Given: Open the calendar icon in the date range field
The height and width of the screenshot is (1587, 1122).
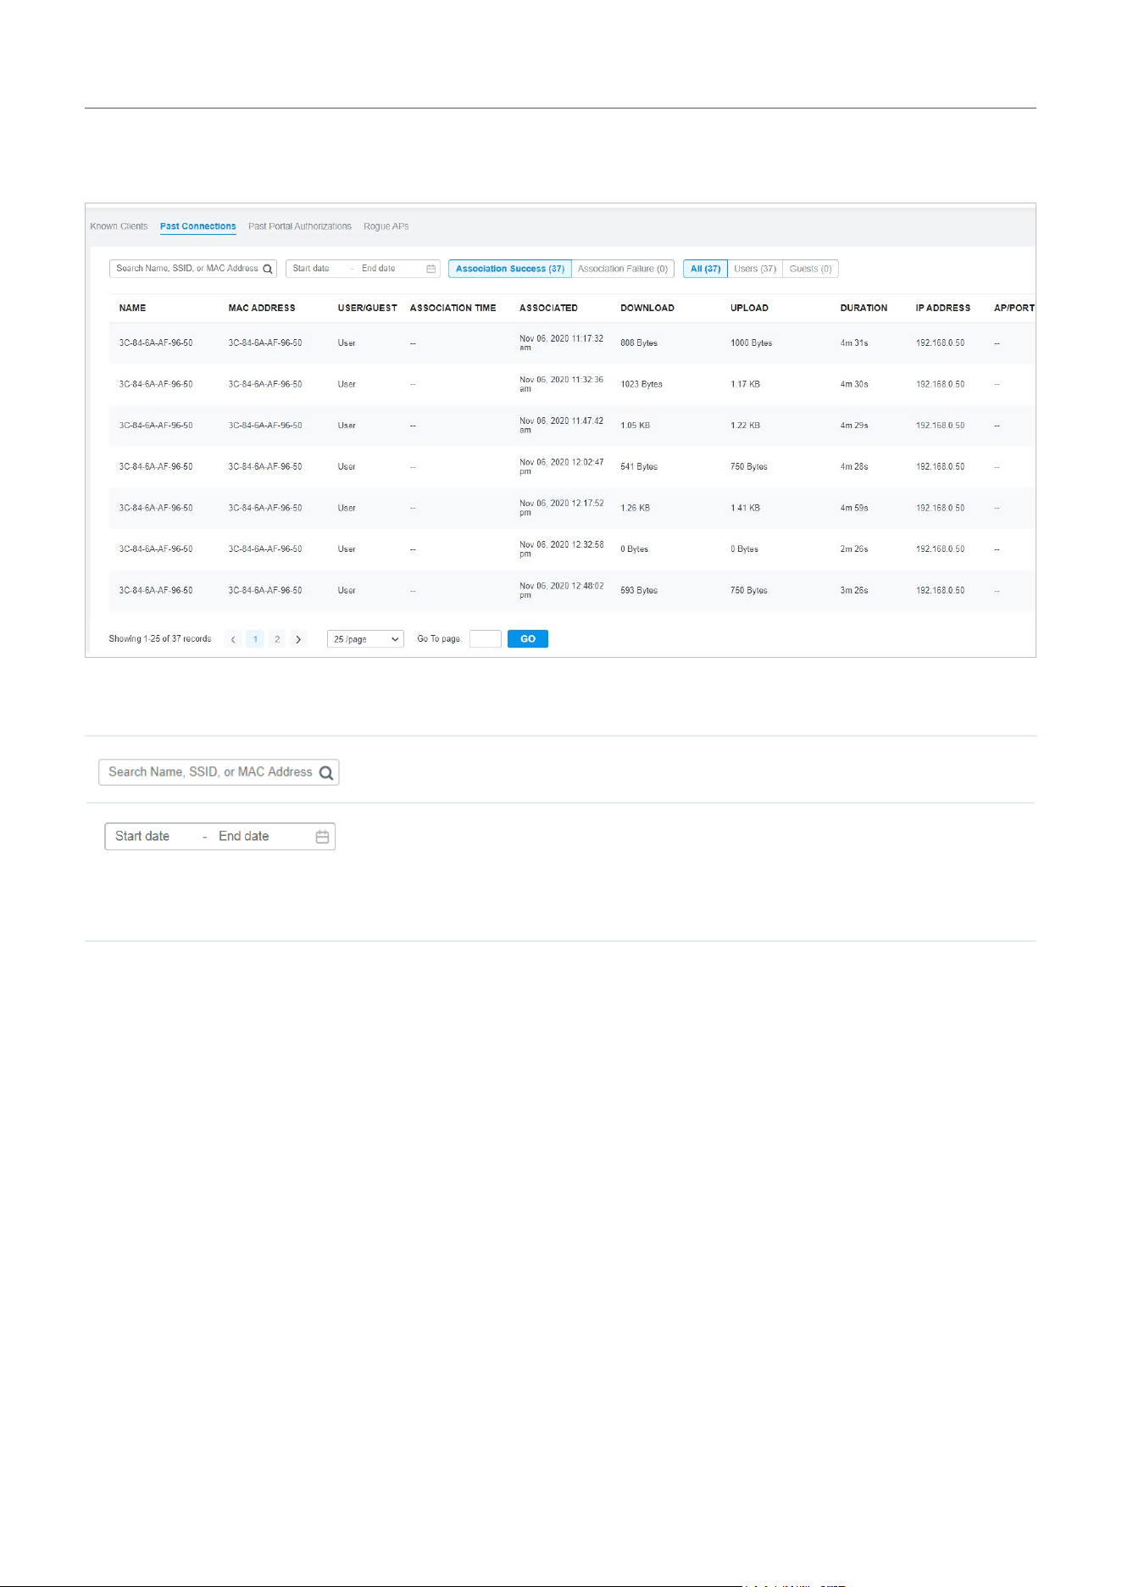Looking at the screenshot, I should (x=430, y=269).
